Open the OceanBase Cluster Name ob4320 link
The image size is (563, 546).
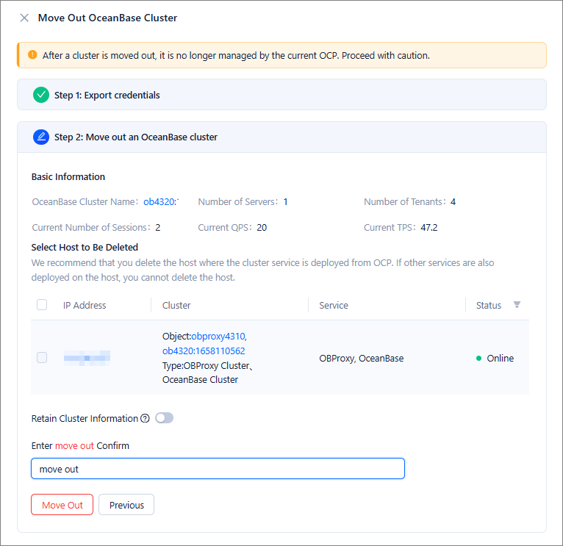[x=161, y=202]
